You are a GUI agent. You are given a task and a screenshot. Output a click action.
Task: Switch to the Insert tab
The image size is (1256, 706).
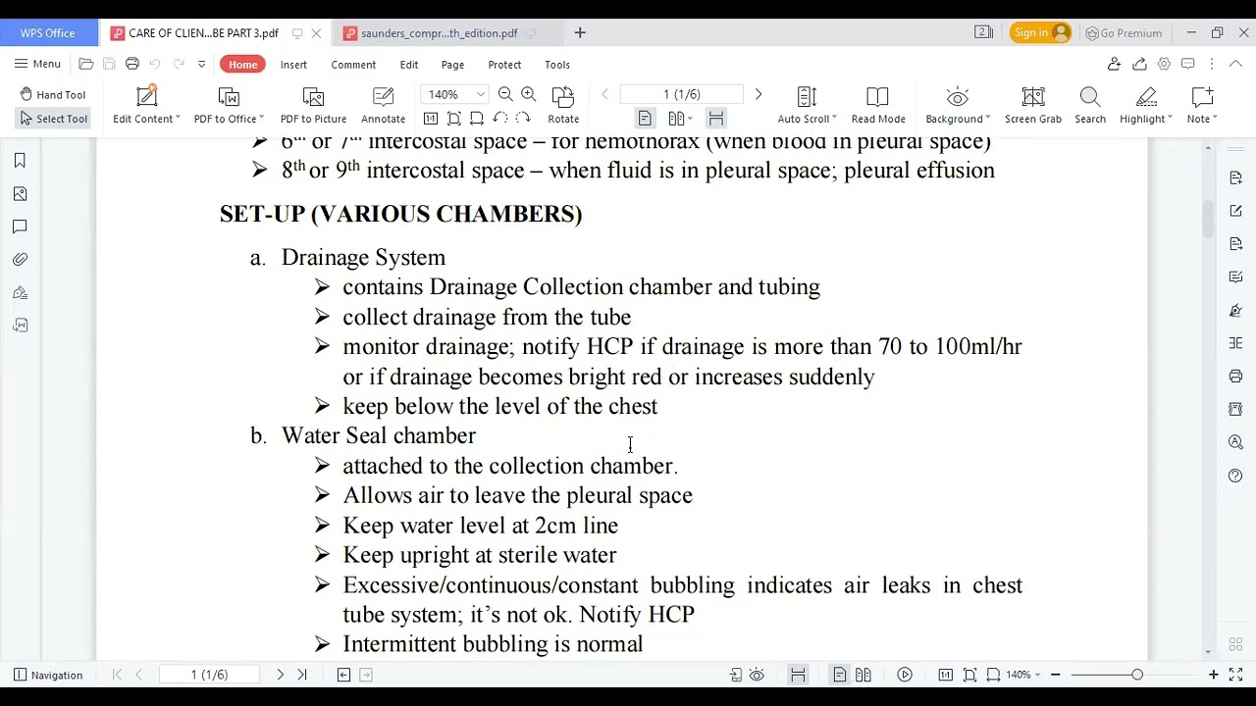(x=293, y=65)
